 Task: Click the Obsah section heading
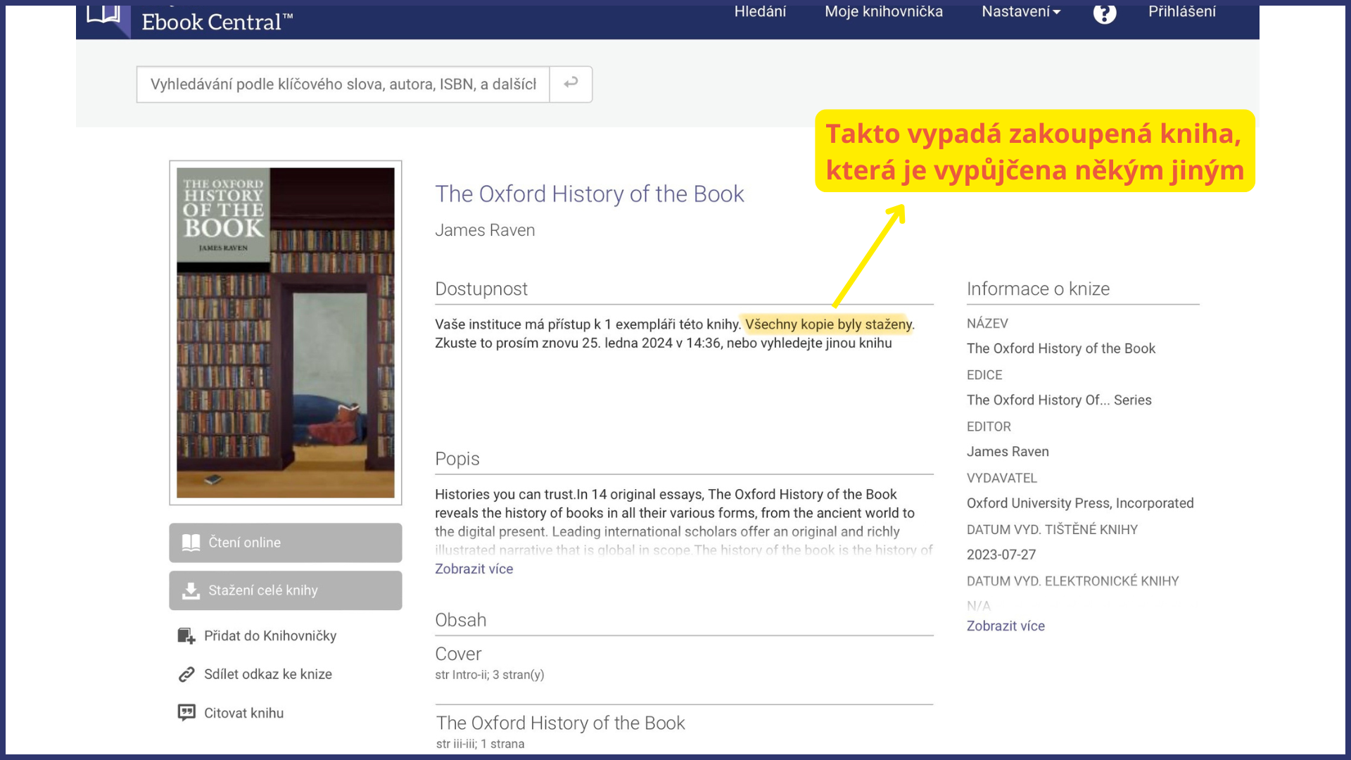click(x=461, y=620)
